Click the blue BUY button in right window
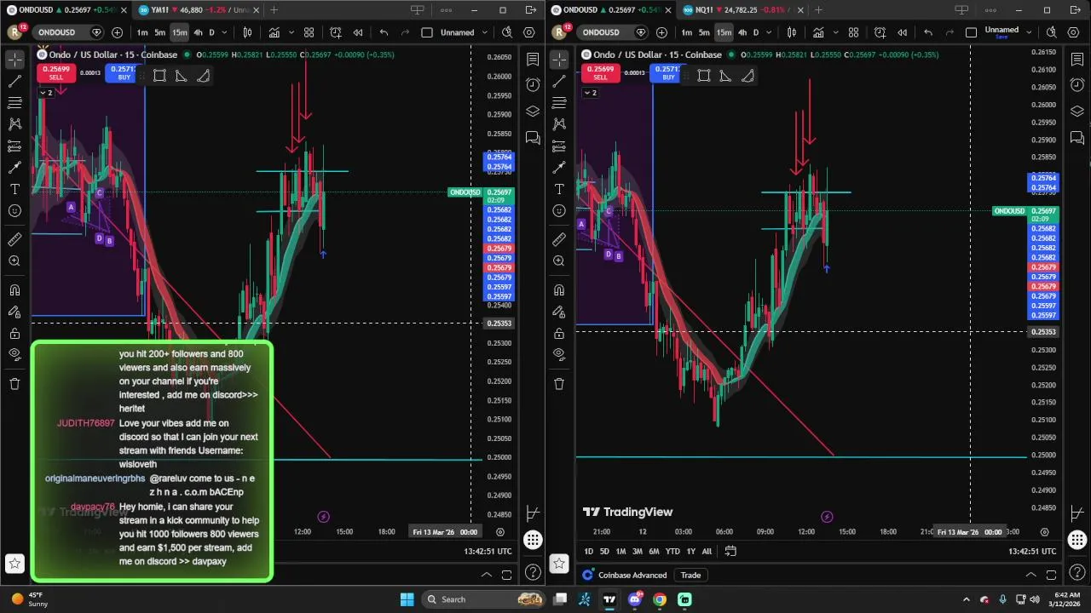The width and height of the screenshot is (1091, 613). click(668, 72)
